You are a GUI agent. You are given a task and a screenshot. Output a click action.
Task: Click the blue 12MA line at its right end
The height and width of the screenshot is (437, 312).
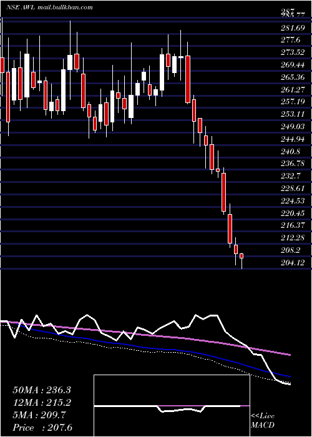point(290,376)
